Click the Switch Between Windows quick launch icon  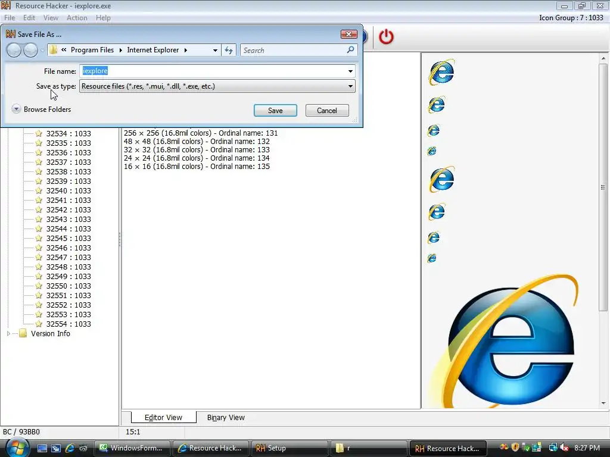point(55,448)
